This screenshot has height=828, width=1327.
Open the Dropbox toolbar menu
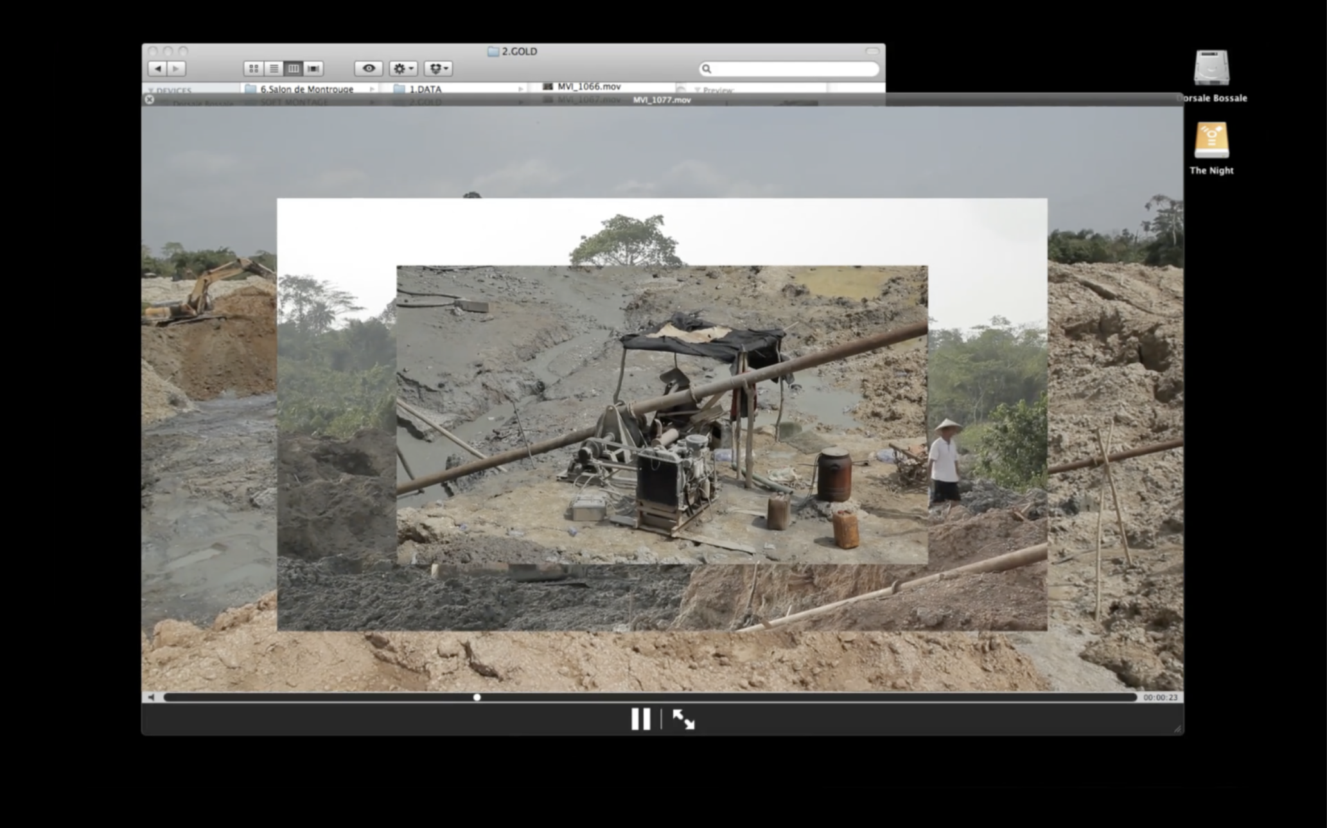pyautogui.click(x=438, y=68)
